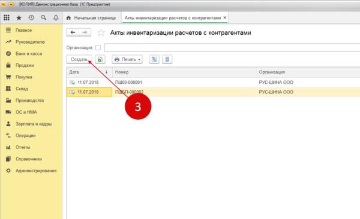The height and width of the screenshot is (219, 360).
Task: Click the copy document icon button
Action: coord(100,59)
